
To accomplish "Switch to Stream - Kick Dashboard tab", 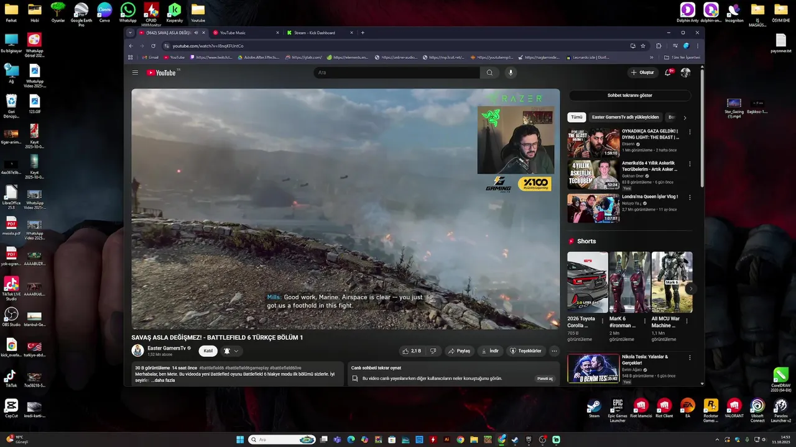I will click(319, 33).
